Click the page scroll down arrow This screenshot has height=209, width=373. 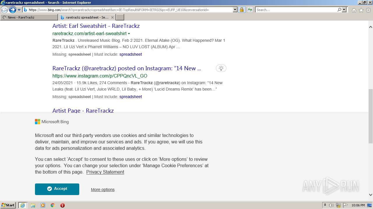click(x=371, y=195)
